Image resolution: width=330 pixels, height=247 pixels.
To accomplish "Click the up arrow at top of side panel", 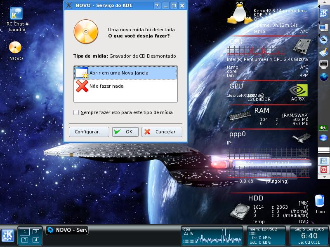I will (x=324, y=2).
